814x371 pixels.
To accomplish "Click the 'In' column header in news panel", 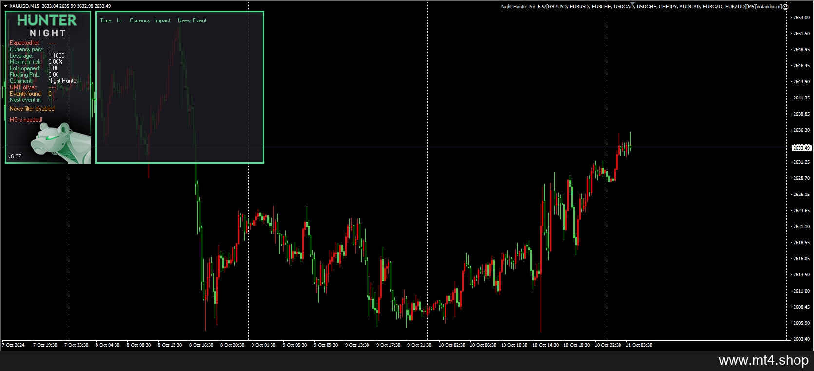I will 119,20.
